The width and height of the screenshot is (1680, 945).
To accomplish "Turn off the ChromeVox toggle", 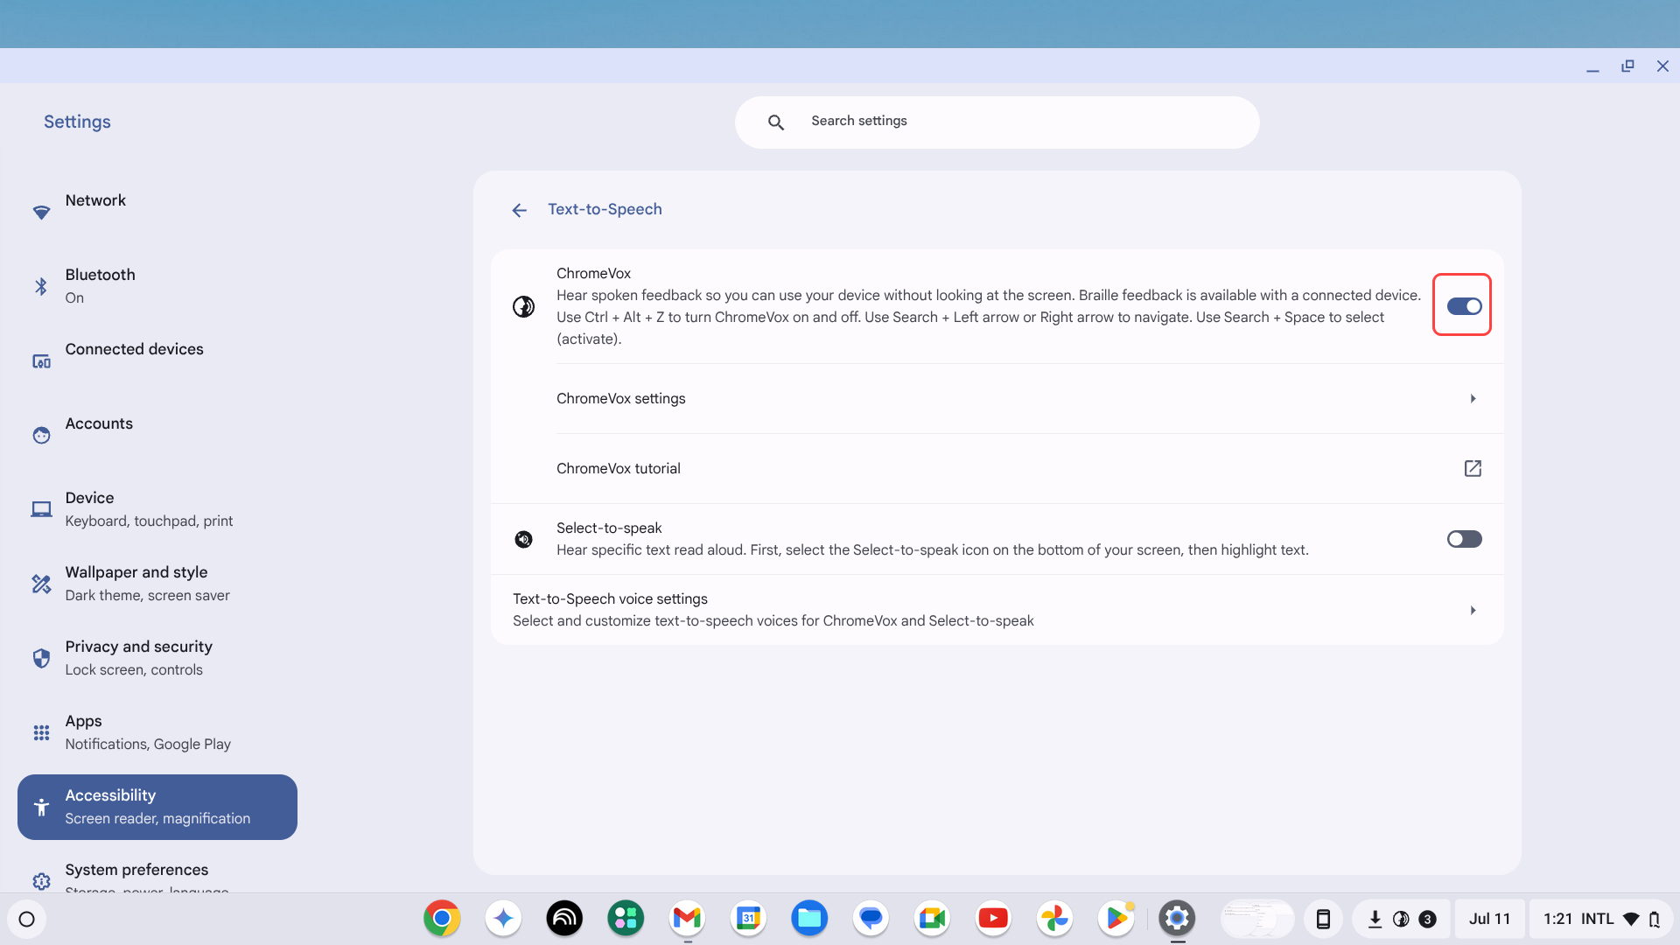I will pos(1463,306).
